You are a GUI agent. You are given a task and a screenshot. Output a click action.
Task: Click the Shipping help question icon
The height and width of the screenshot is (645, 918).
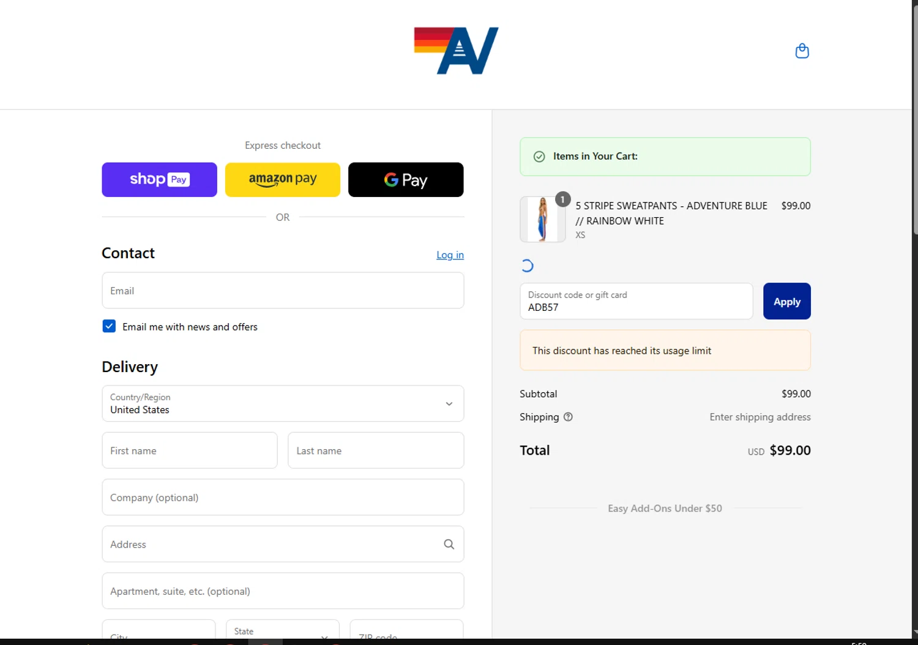coord(568,417)
